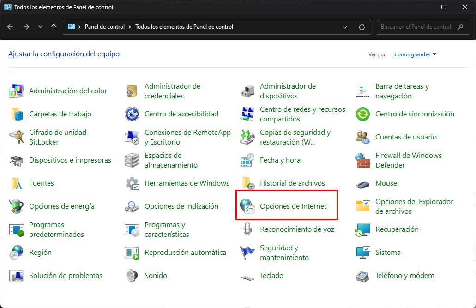Click the Solución de problemas icon

click(x=17, y=276)
